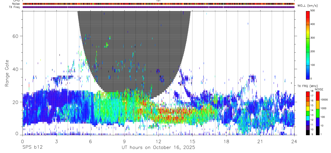Pick the black 9–10 MHz frequency swatch
Image resolution: width=331 pixels, height=153 pixels.
point(308,132)
